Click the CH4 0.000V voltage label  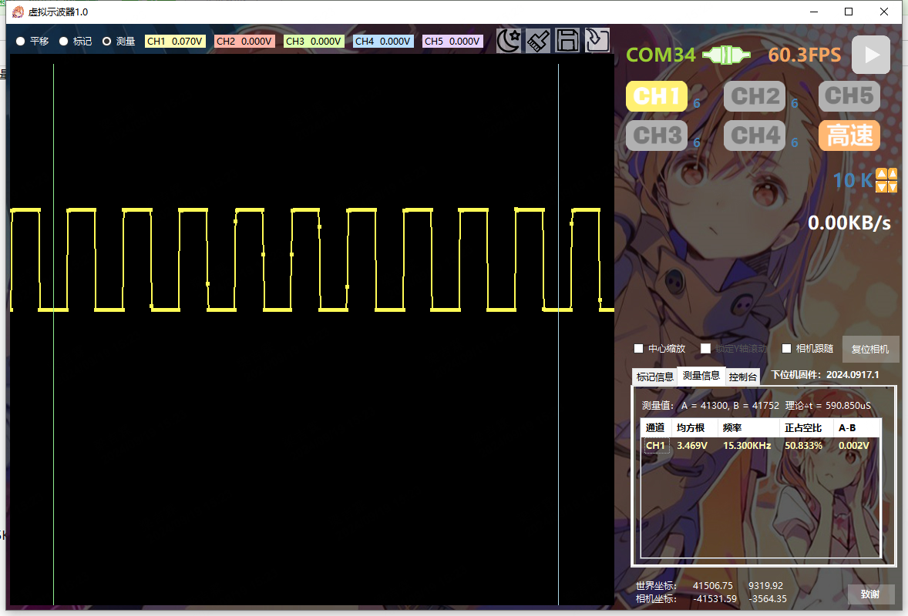(383, 41)
